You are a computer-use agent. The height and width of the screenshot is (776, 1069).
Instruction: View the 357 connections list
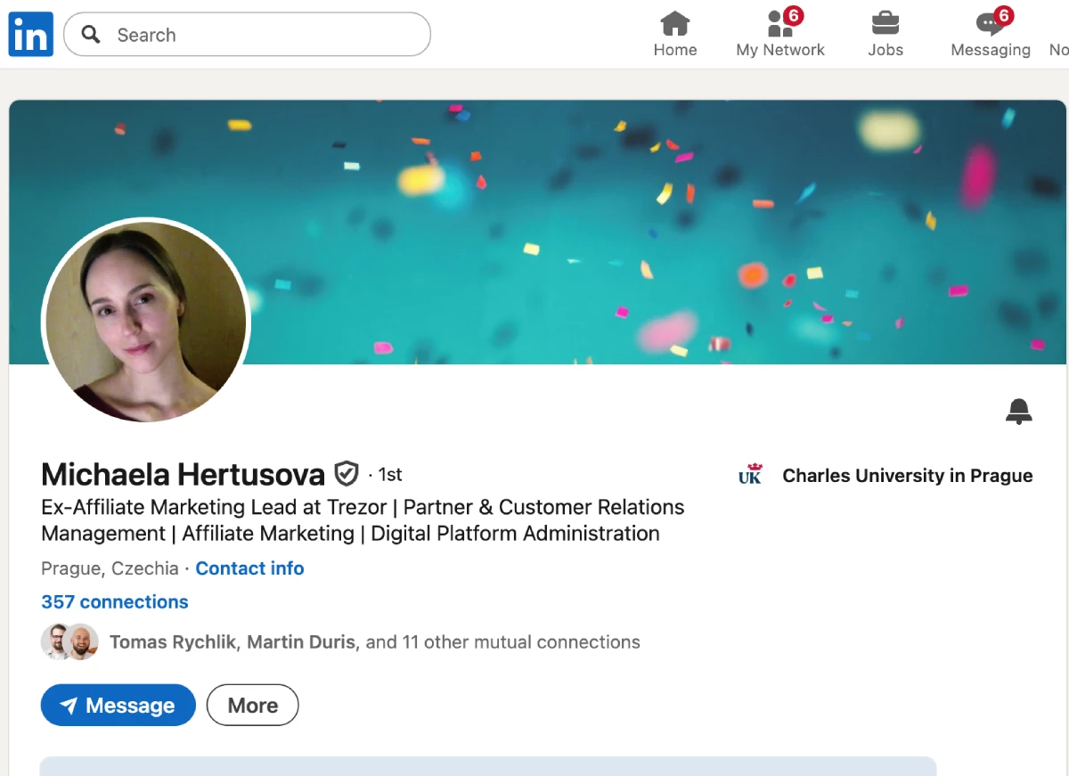pyautogui.click(x=115, y=602)
